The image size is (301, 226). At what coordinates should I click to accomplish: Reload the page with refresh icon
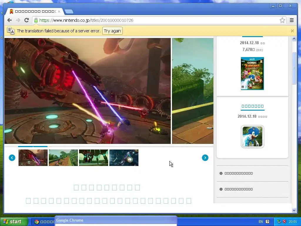click(x=27, y=20)
